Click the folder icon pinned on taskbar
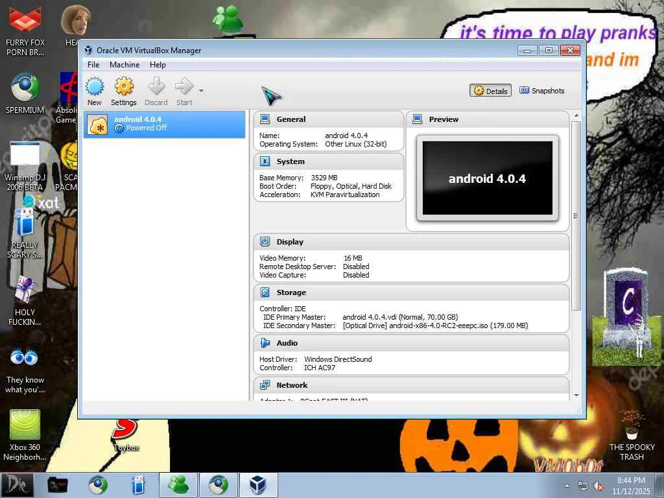The width and height of the screenshot is (664, 498). click(58, 485)
